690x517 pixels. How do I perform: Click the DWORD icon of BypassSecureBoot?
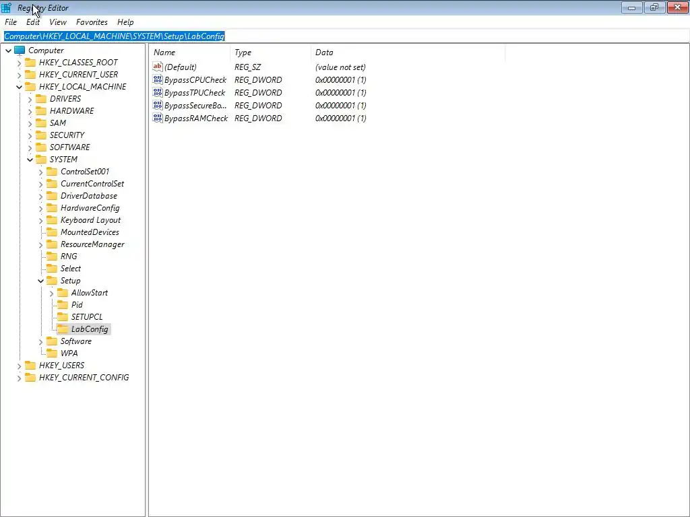point(158,105)
